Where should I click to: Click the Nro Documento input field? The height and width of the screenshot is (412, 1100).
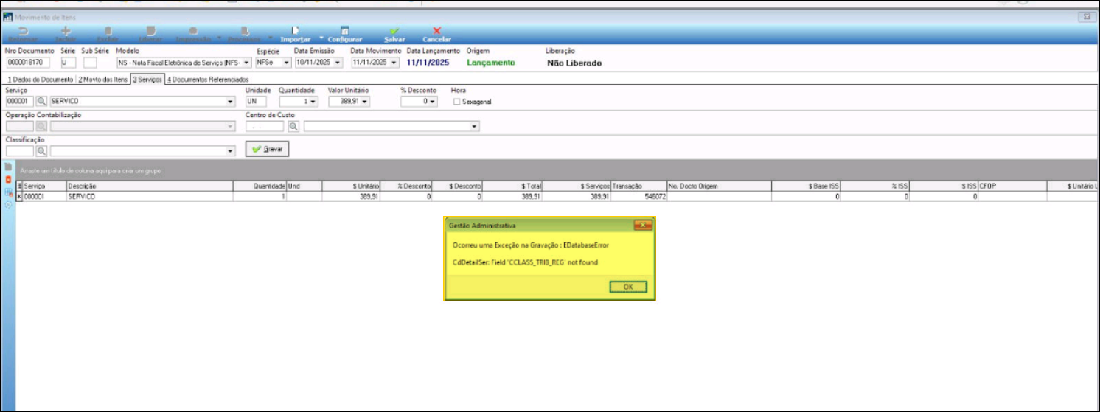[28, 63]
